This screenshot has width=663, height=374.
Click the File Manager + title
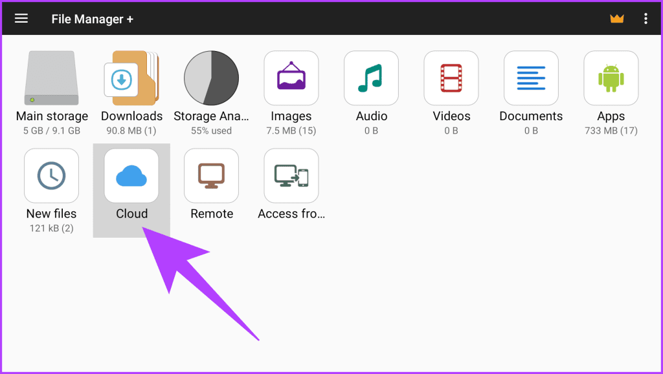tap(93, 19)
